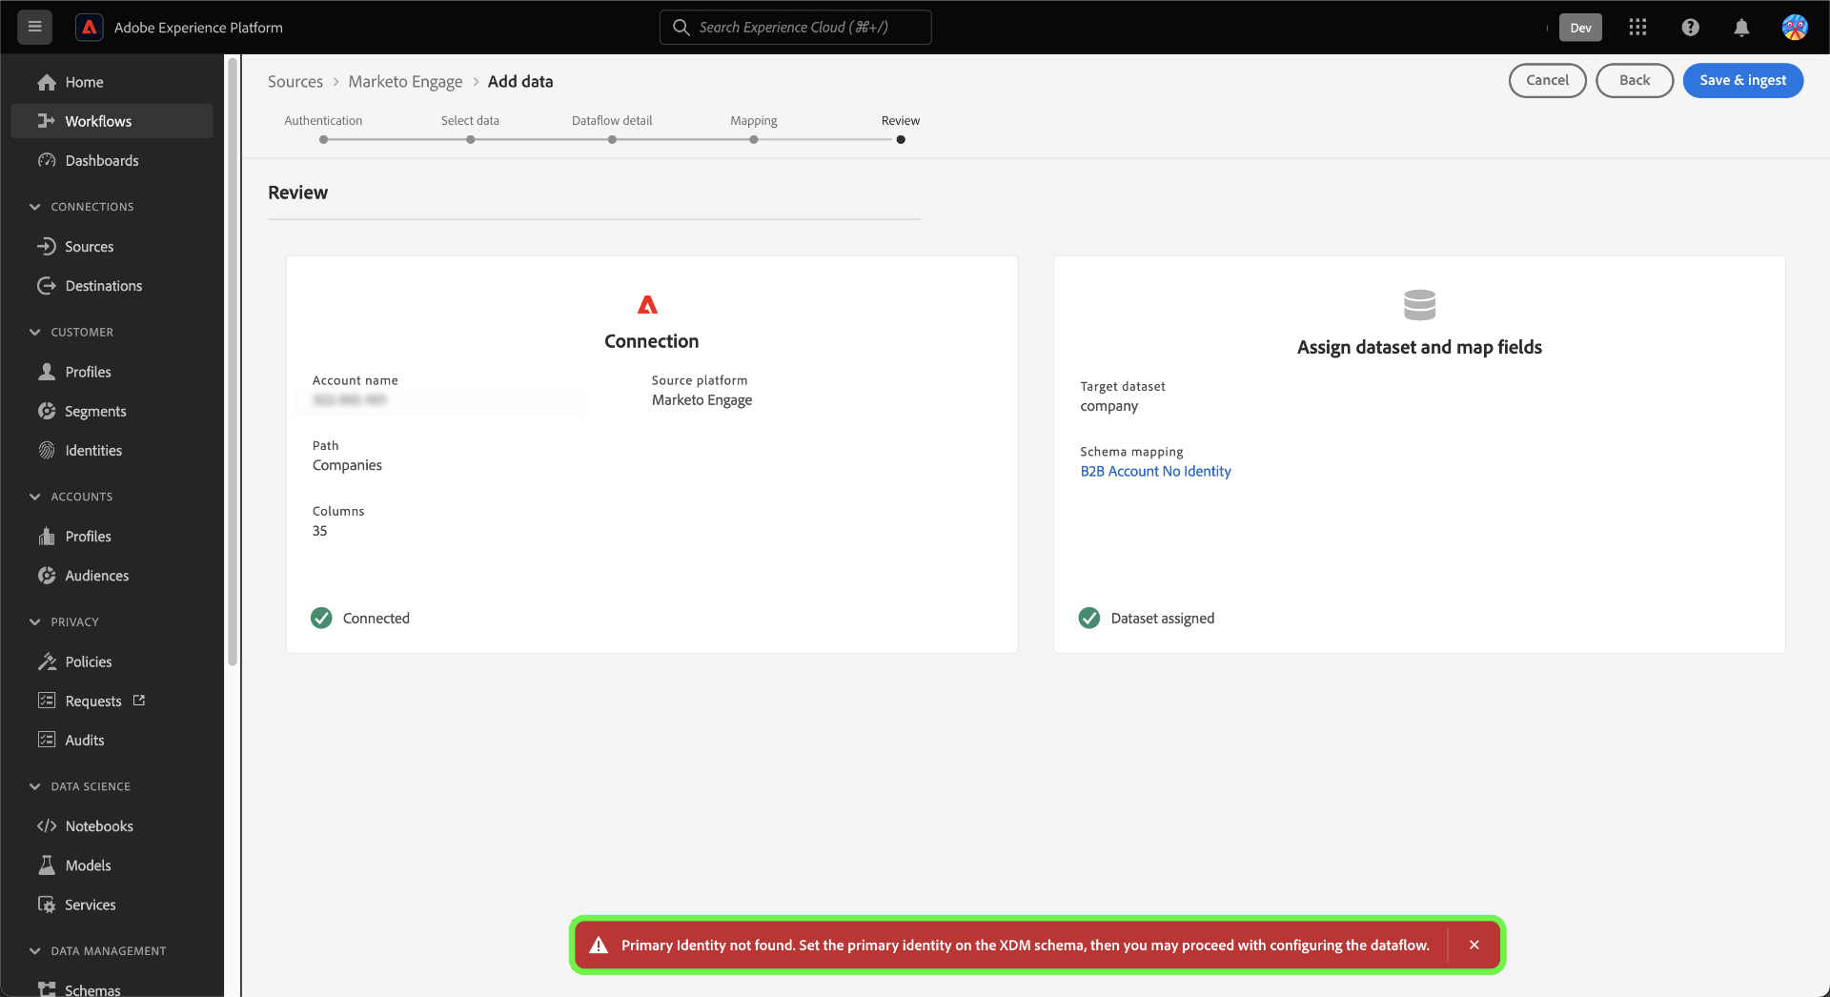This screenshot has width=1830, height=997.
Task: Click Save & ingest
Action: click(1742, 80)
